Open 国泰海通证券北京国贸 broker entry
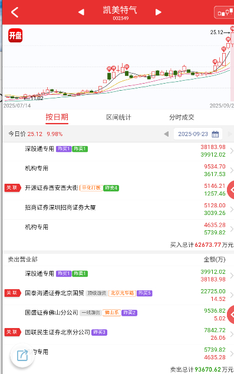234x374 pixels. coord(54,293)
